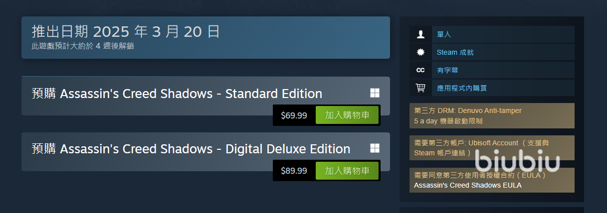
Task: Add the $89.99 Digital Deluxe Edition to cart
Action: 347,171
